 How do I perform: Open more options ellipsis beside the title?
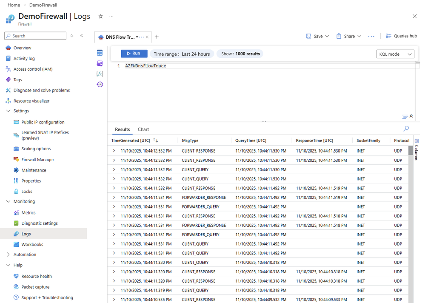[x=111, y=16]
